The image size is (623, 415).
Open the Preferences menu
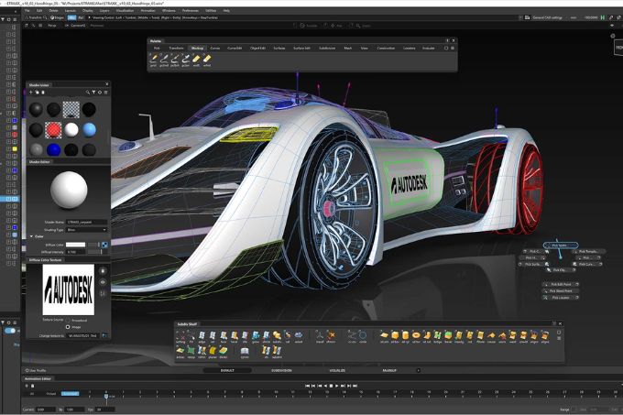(191, 11)
